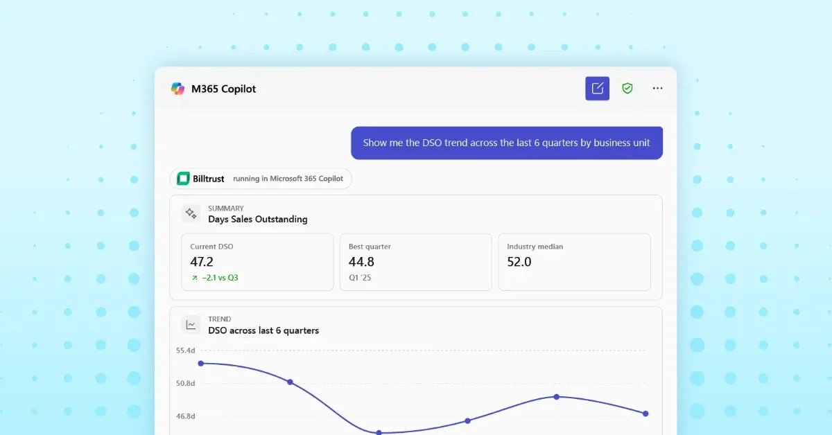Click the 50.8d axis label

186,383
